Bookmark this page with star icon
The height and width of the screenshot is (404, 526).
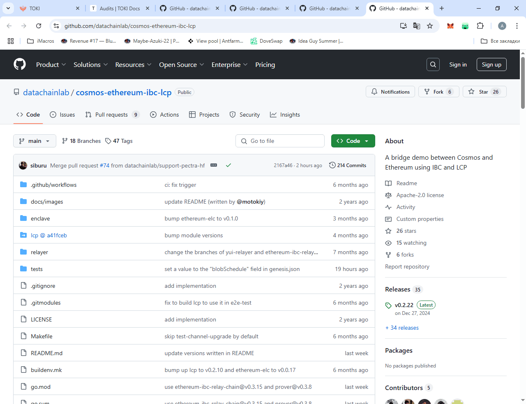click(x=430, y=26)
